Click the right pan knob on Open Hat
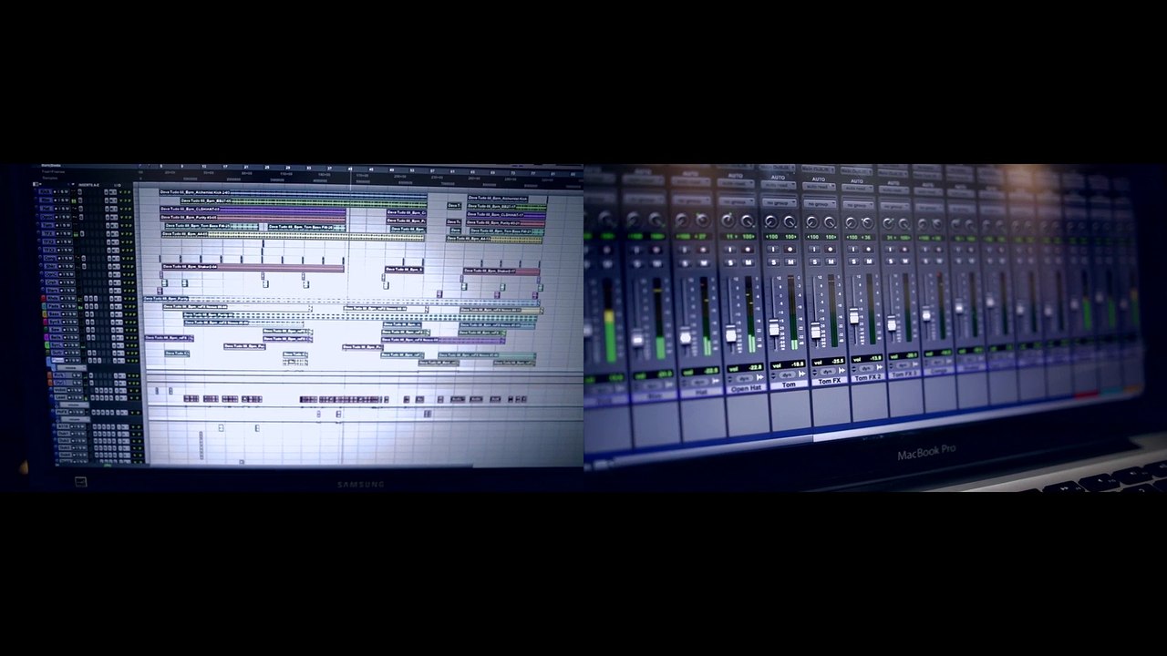Image resolution: width=1167 pixels, height=656 pixels. (748, 220)
